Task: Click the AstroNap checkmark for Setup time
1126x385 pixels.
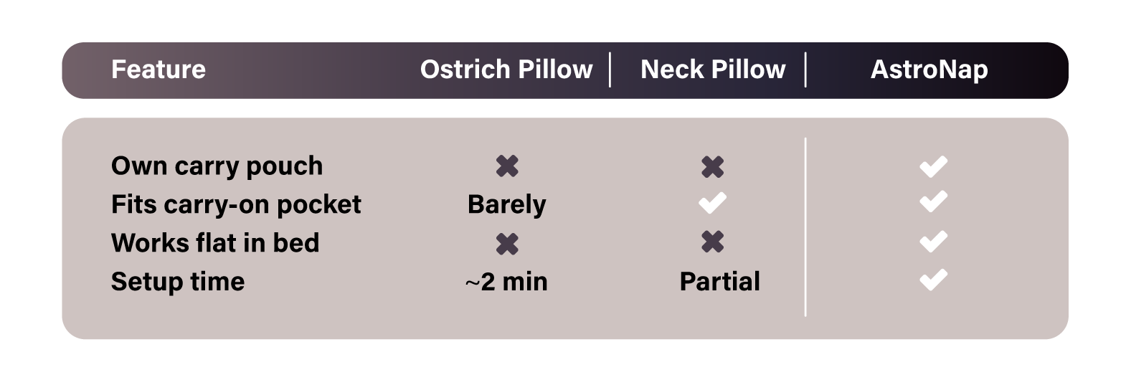Action: pos(934,280)
